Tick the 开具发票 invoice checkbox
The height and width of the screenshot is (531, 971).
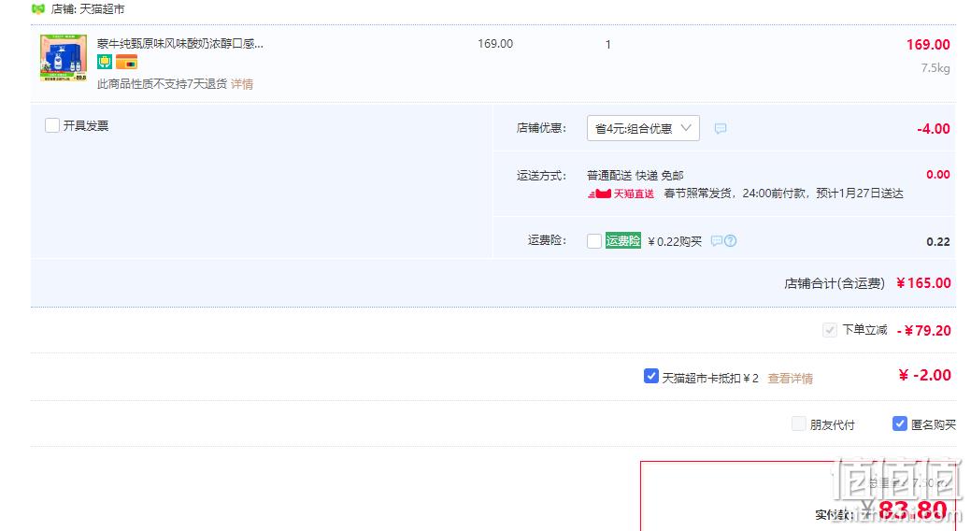point(52,126)
